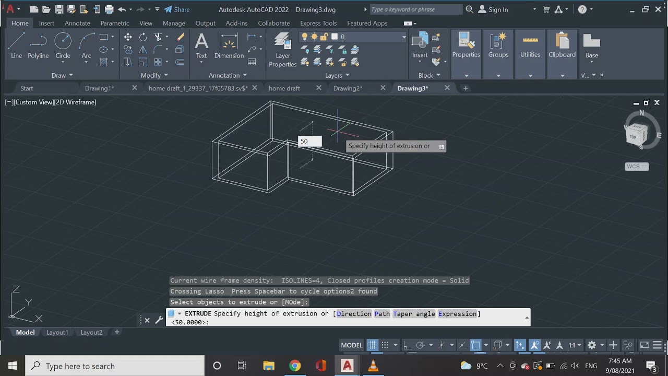Toggle Ortho mode in status bar
The width and height of the screenshot is (668, 376).
(408, 345)
